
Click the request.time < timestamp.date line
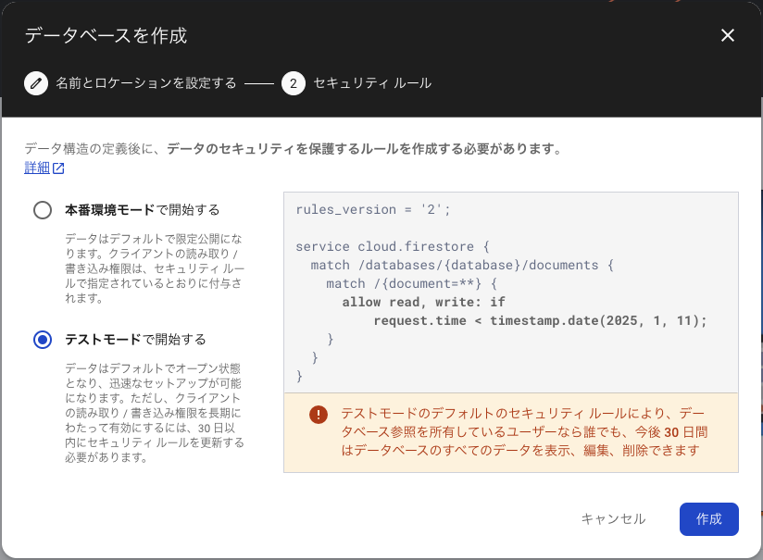click(540, 320)
